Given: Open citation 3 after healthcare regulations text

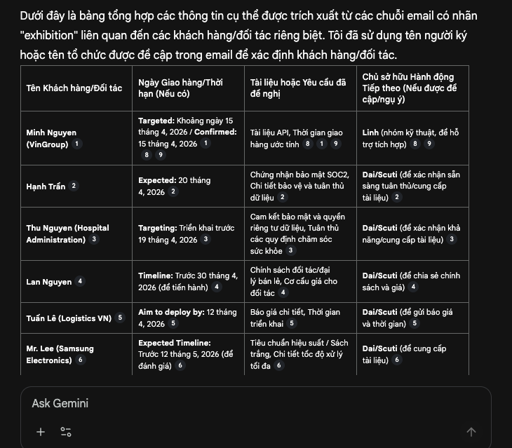Looking at the screenshot, I should (x=291, y=250).
